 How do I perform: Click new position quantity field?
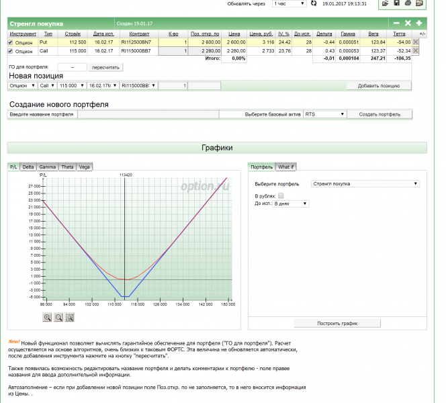click(173, 85)
